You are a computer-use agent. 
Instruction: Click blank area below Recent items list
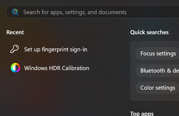(49, 92)
